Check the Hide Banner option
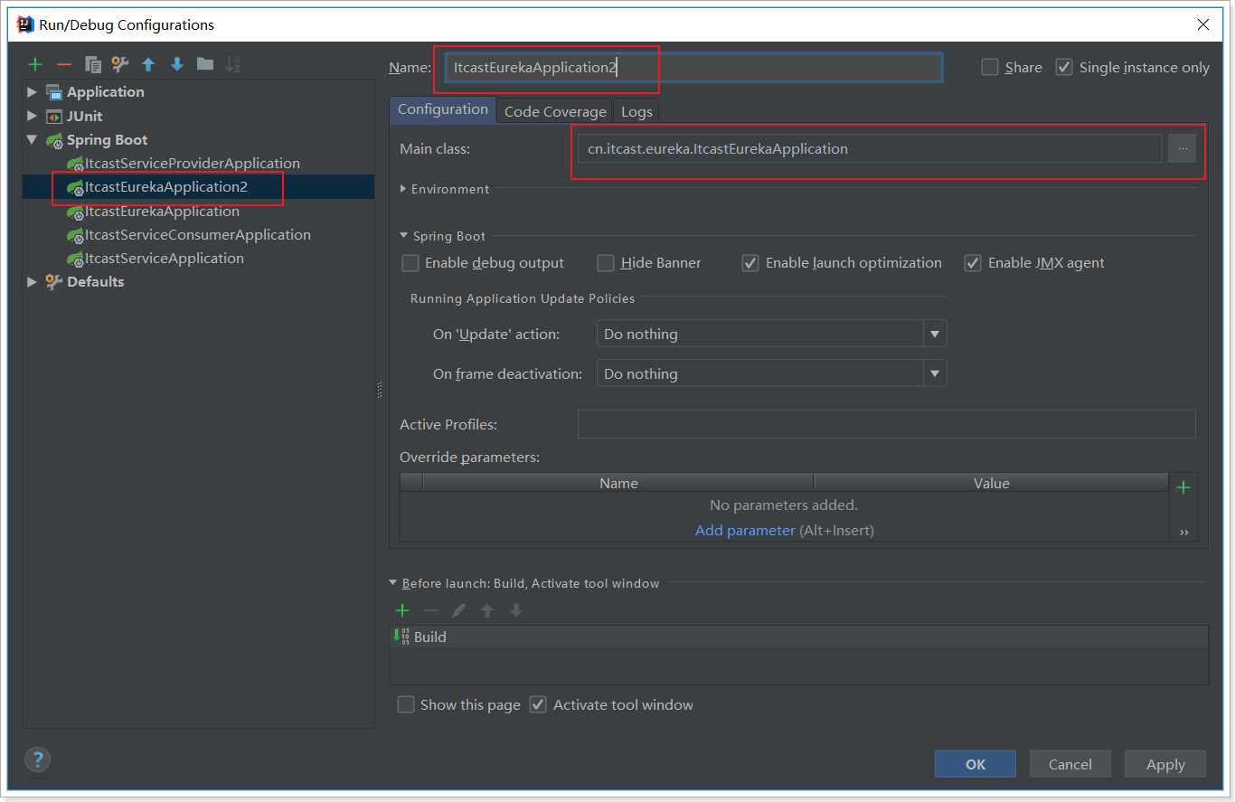This screenshot has width=1235, height=802. pyautogui.click(x=606, y=263)
